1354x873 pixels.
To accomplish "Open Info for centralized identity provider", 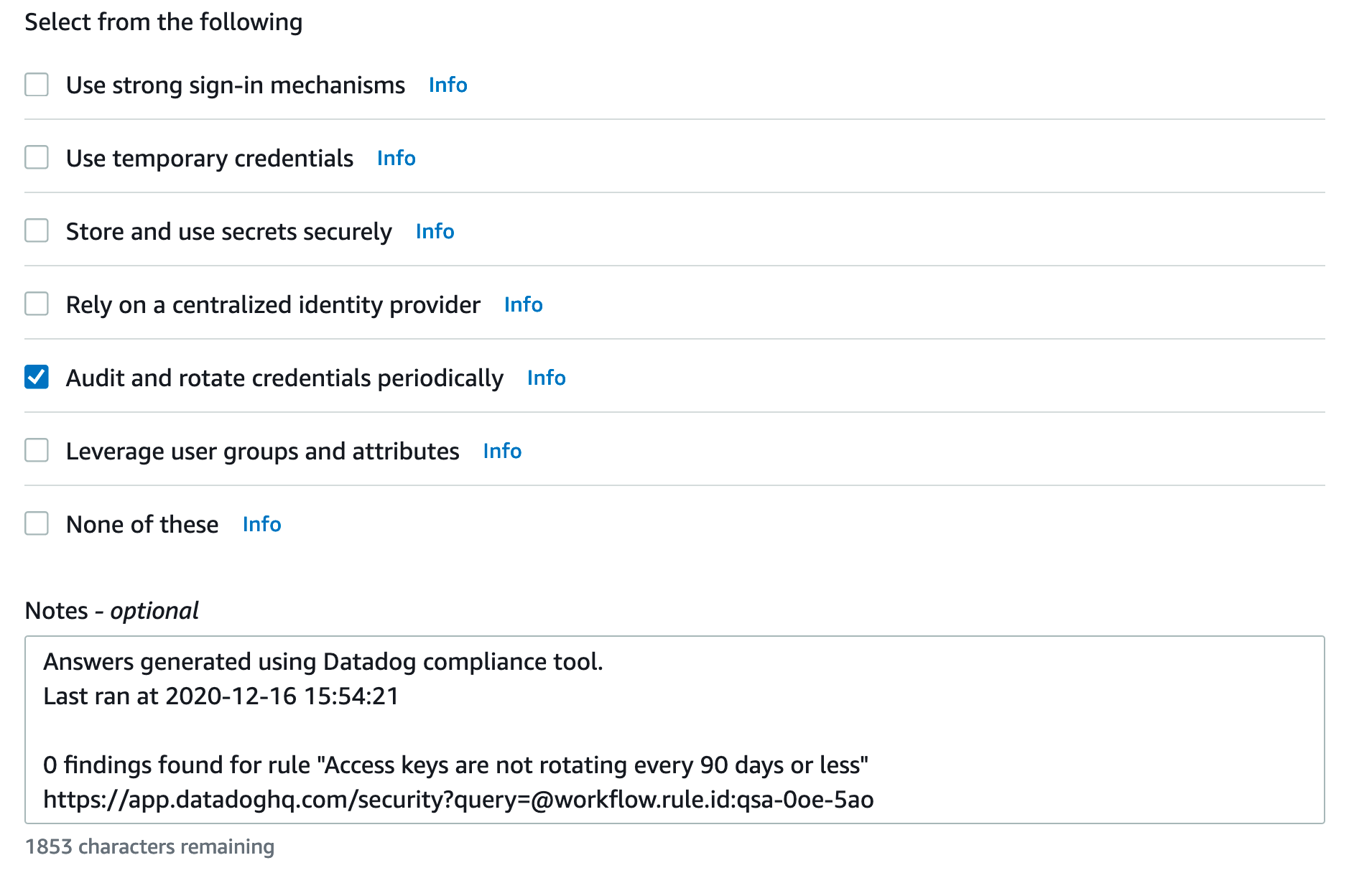I will (523, 304).
